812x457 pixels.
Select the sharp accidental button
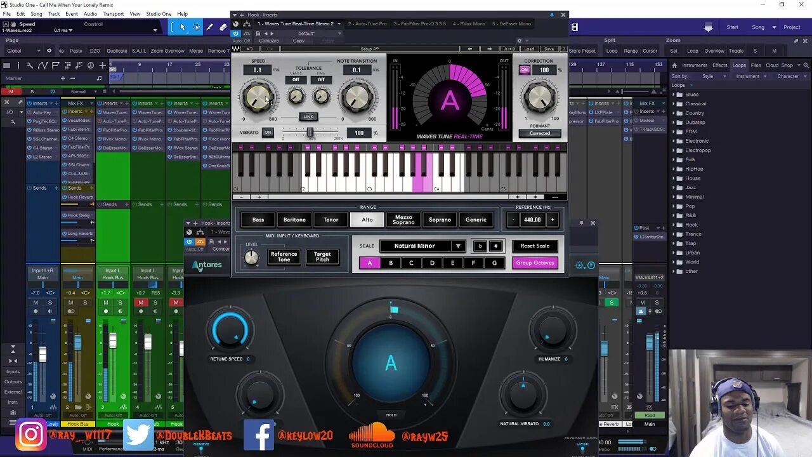[495, 246]
